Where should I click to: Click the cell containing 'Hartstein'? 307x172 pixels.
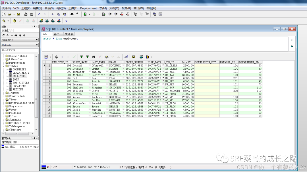(99, 75)
